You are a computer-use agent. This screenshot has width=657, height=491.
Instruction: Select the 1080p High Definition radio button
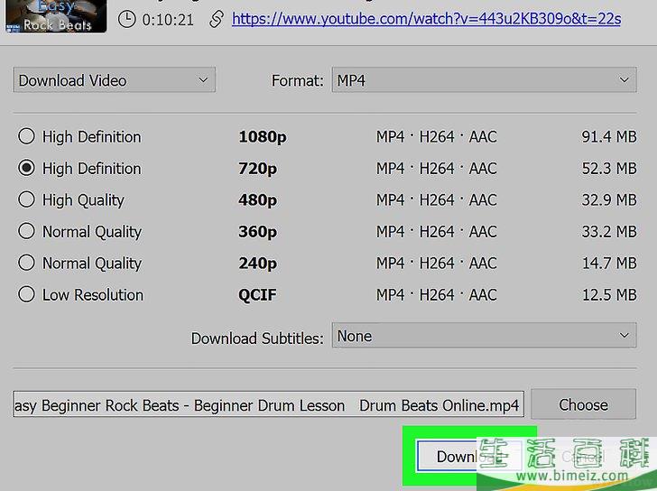27,136
